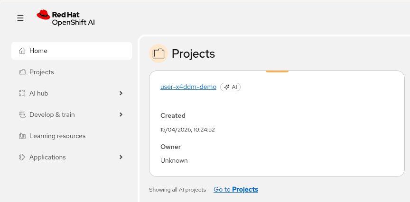Viewport: 410px width, 202px height.
Task: Click the orange bar atop project card
Action: point(277,71)
